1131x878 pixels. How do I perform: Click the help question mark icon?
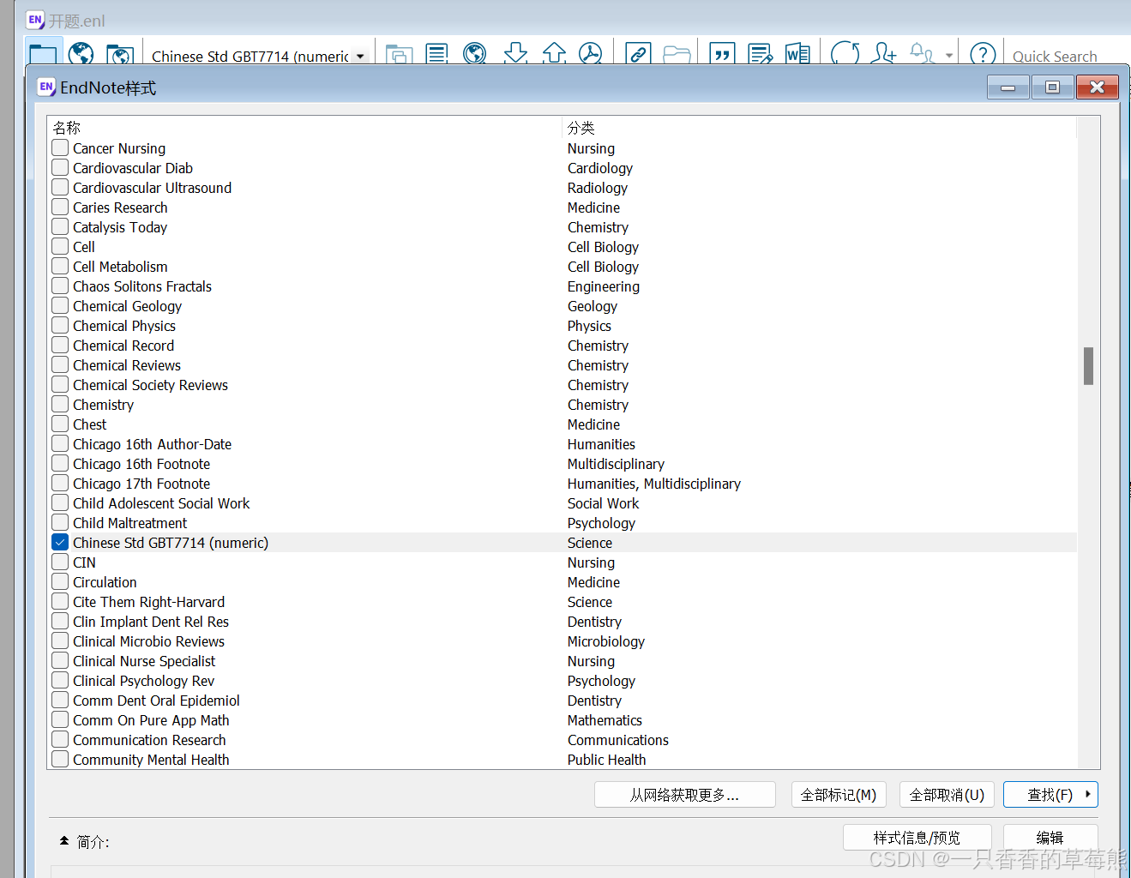click(983, 54)
